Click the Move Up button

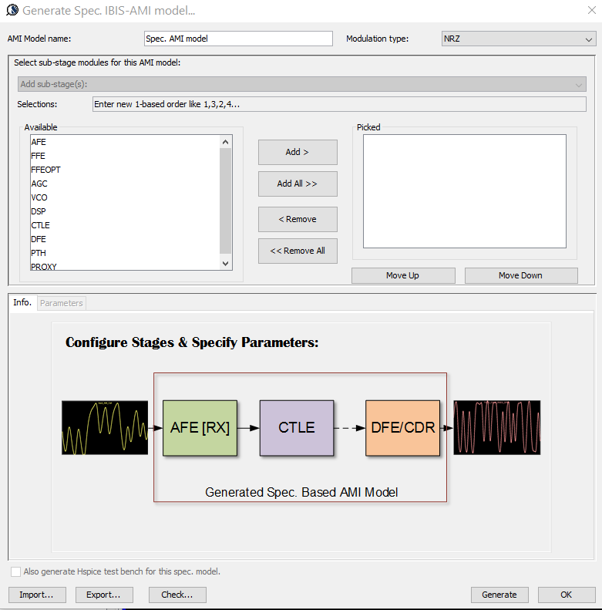403,275
